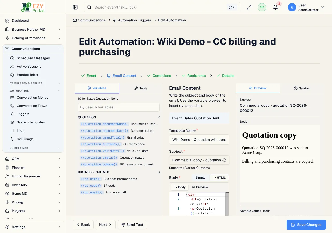Go to the Event wizard step

89,76
